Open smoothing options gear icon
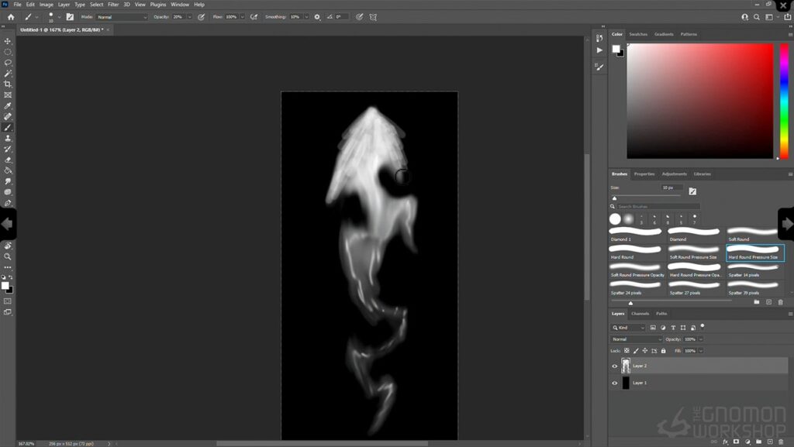This screenshot has width=794, height=447. pyautogui.click(x=317, y=17)
